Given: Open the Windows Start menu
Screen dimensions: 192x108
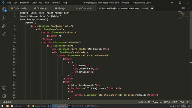Looking at the screenshot, I should (x=2, y=106).
